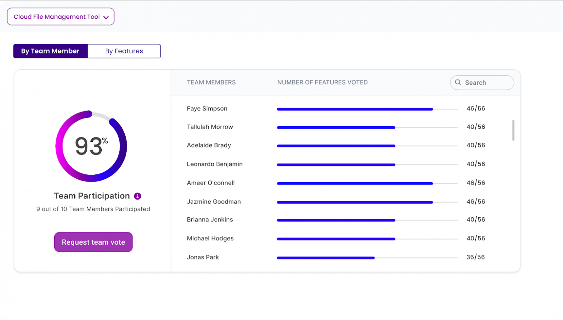563x320 pixels.
Task: Click the Team Participation info icon
Action: (138, 196)
